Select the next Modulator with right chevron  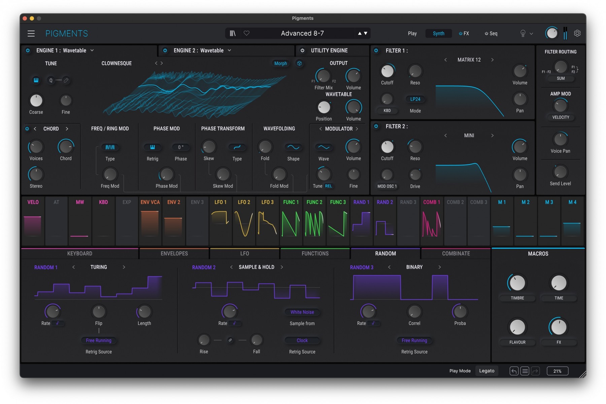tap(357, 128)
